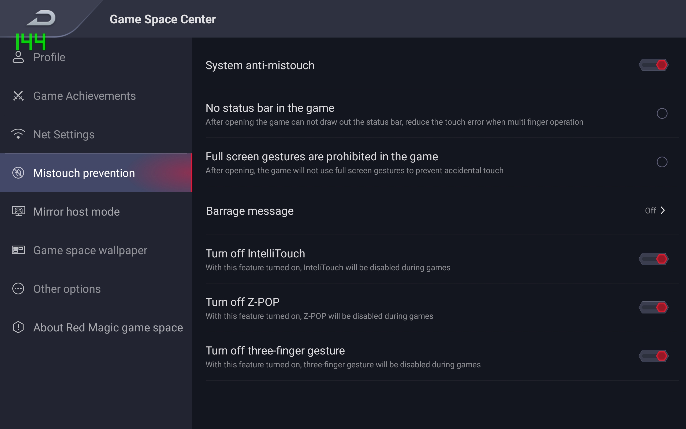Select the Net Settings wifi icon

point(18,134)
